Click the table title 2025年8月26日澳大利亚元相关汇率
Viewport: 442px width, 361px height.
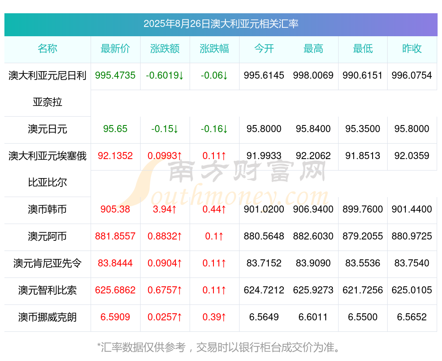tap(221, 24)
